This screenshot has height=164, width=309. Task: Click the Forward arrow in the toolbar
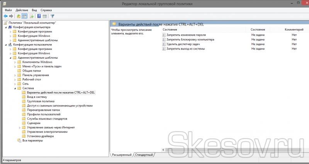[11, 16]
